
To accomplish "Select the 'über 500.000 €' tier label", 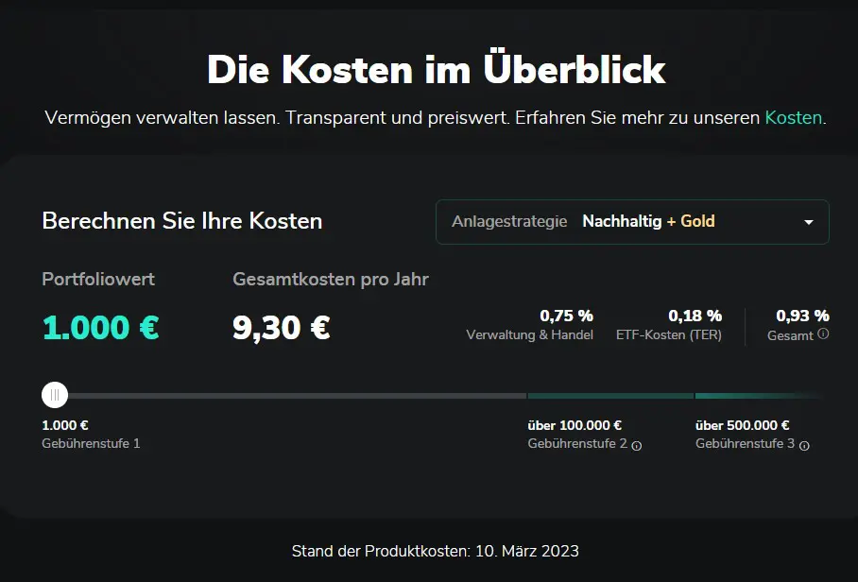I will [x=743, y=425].
